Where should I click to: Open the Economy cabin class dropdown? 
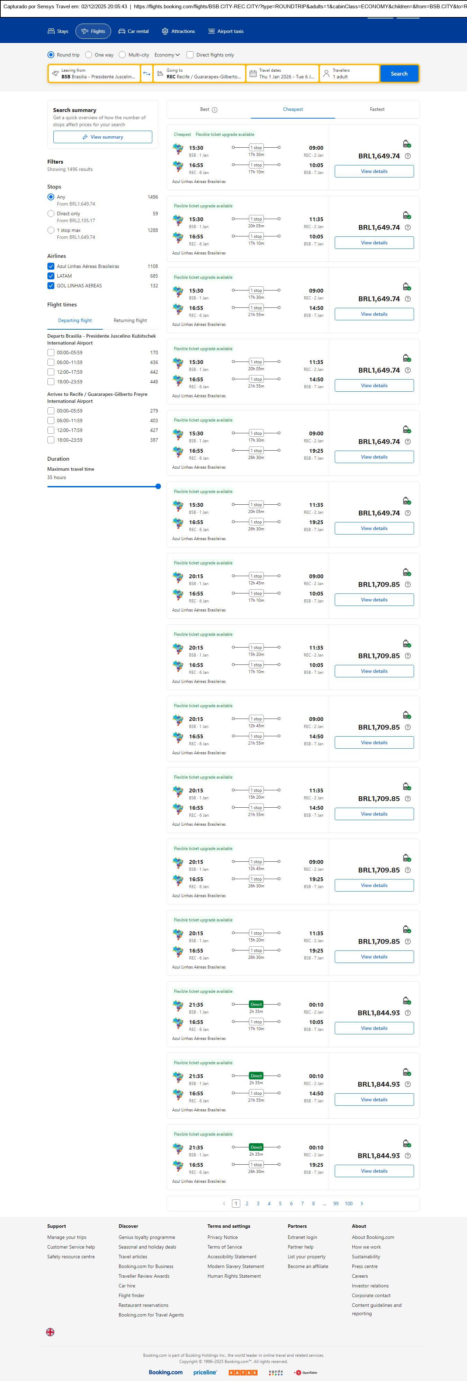(x=167, y=55)
